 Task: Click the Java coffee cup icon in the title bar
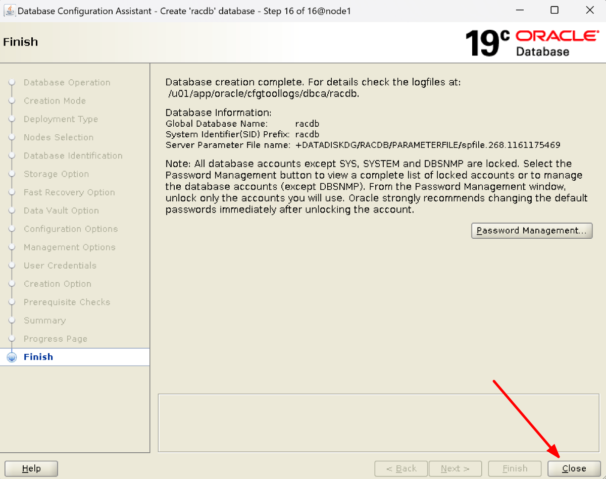10,10
